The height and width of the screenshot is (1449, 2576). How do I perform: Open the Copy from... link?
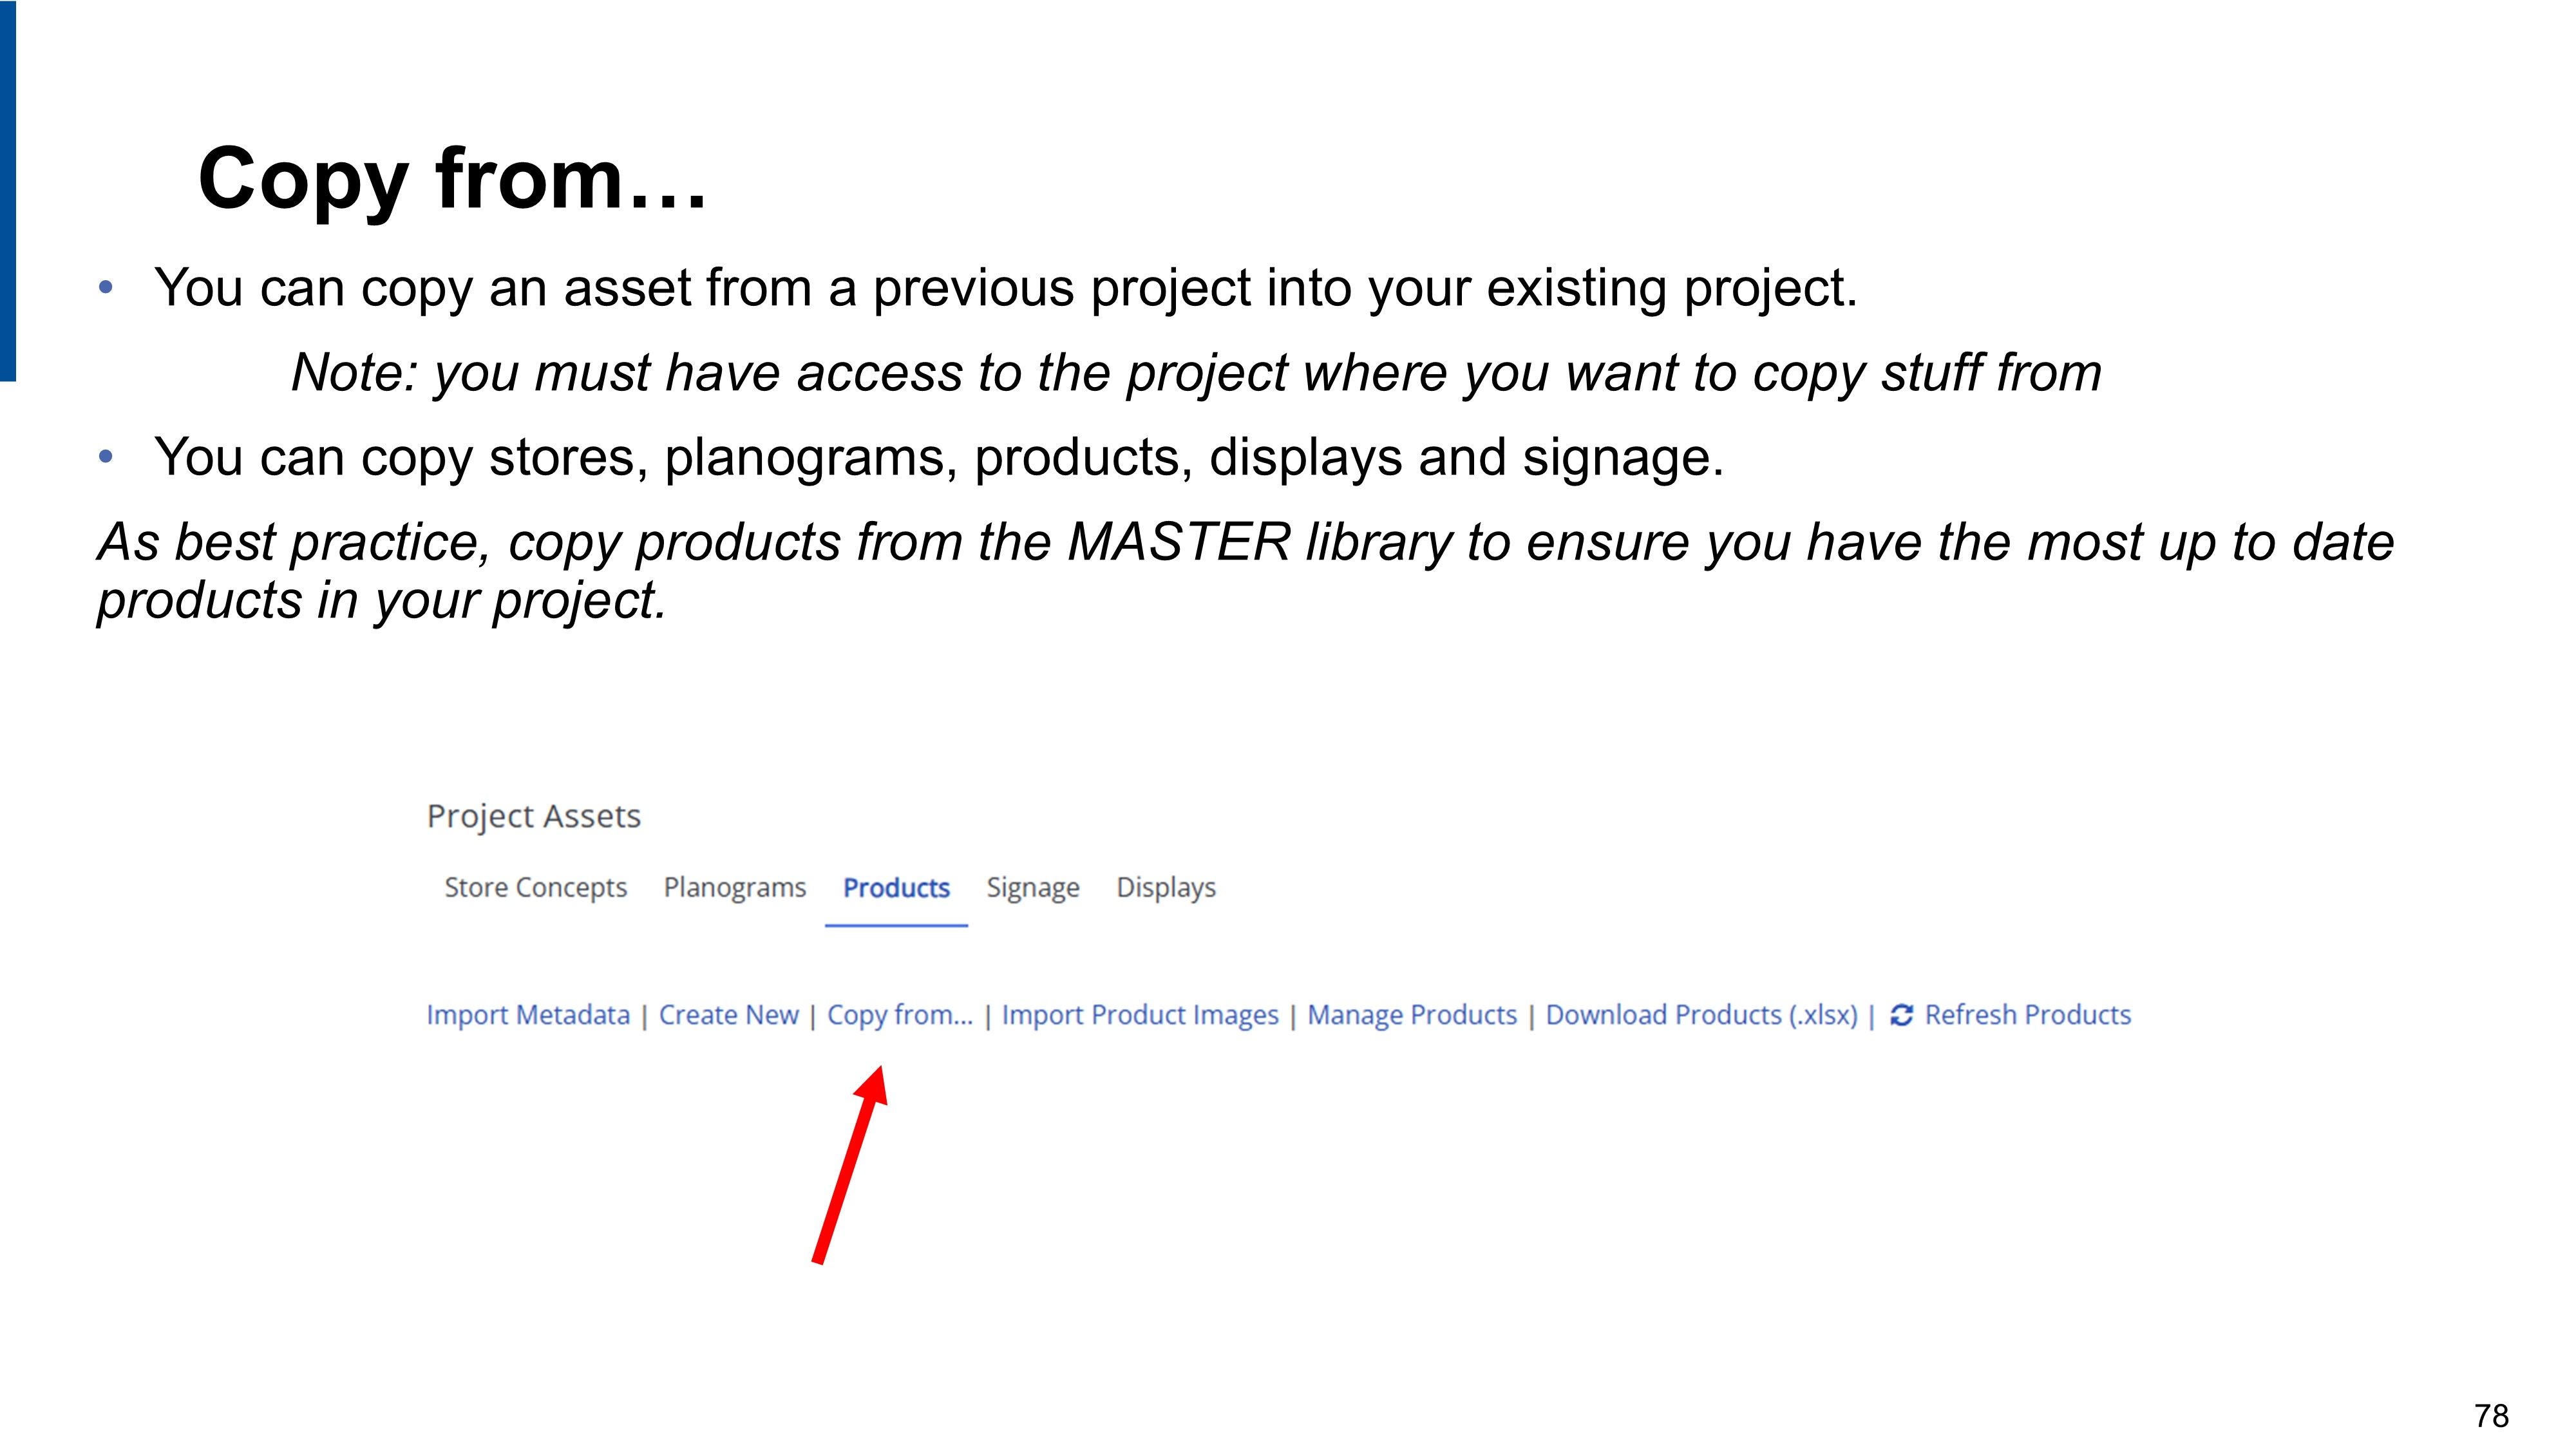899,1015
